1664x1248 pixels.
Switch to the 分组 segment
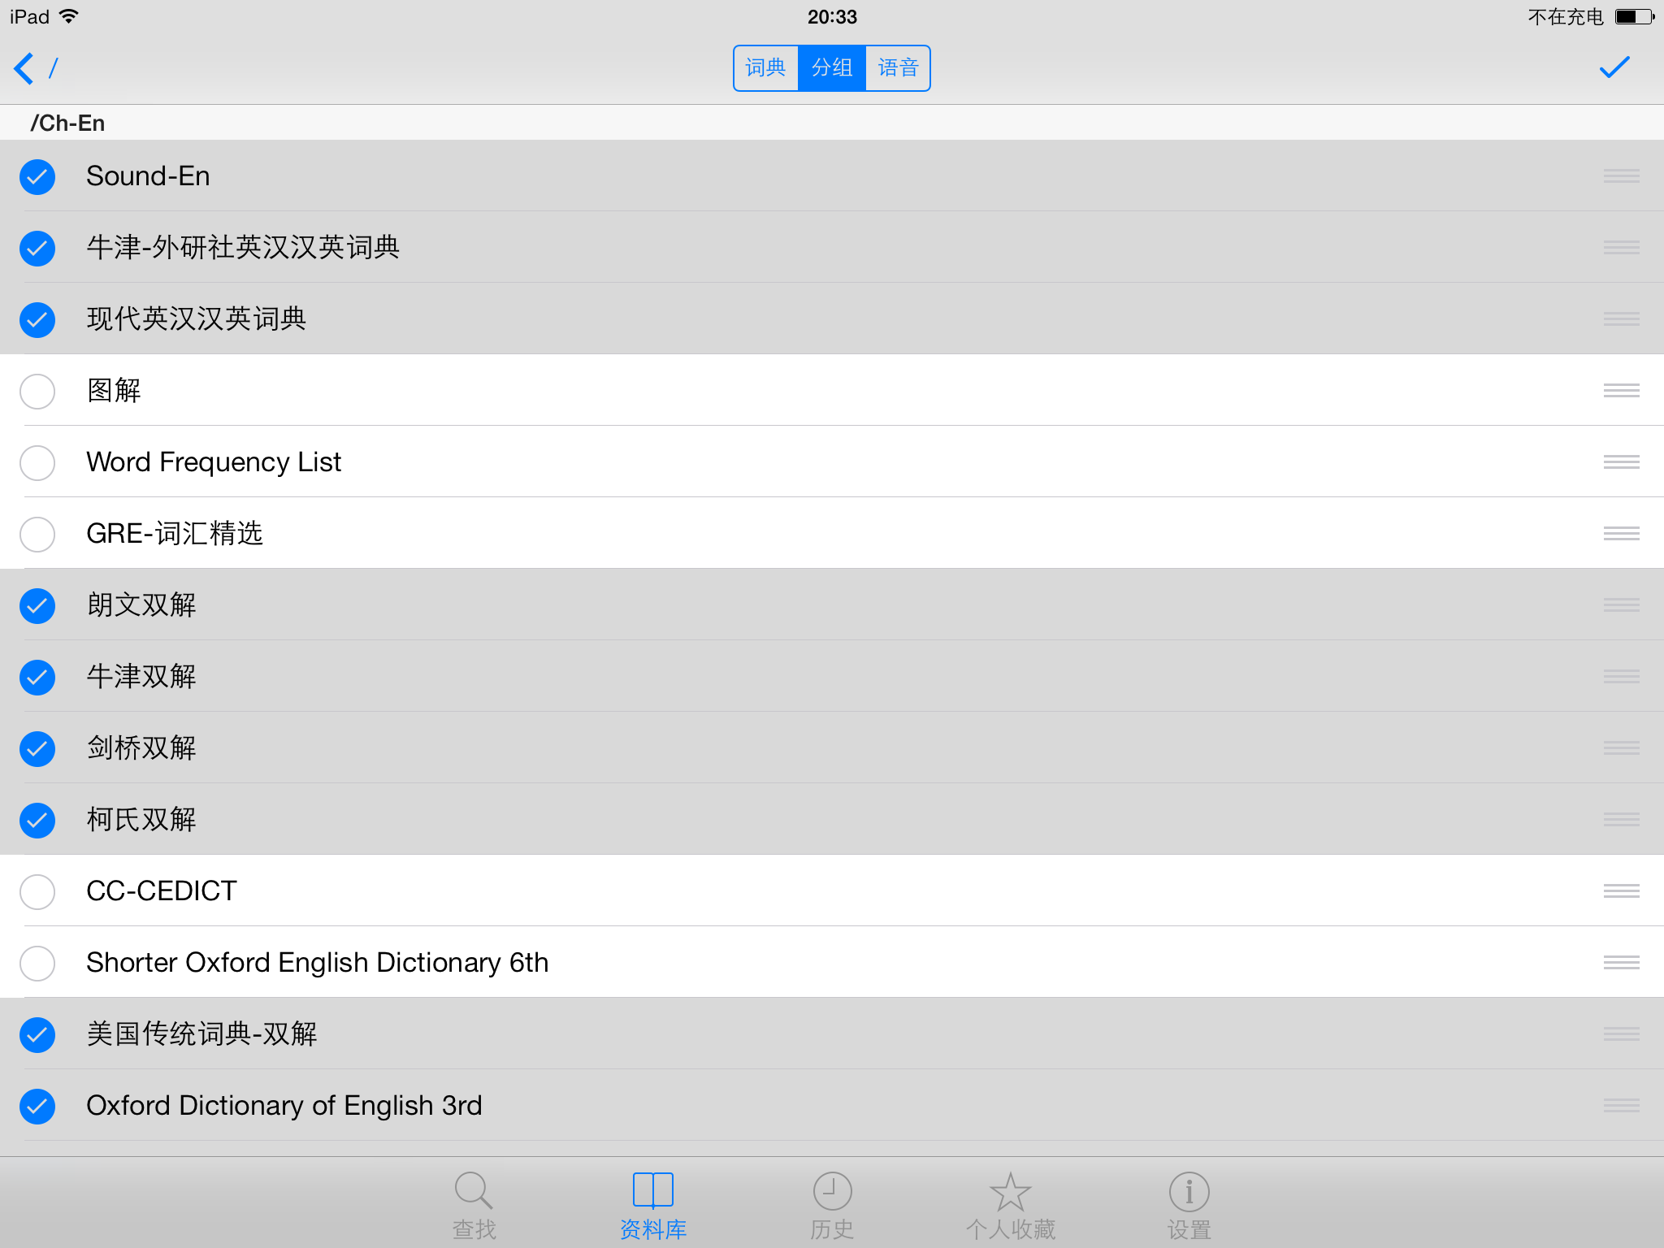point(832,68)
